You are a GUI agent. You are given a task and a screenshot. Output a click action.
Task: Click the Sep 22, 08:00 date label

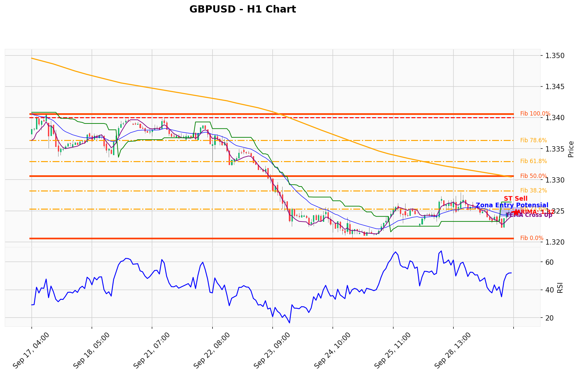212,350
